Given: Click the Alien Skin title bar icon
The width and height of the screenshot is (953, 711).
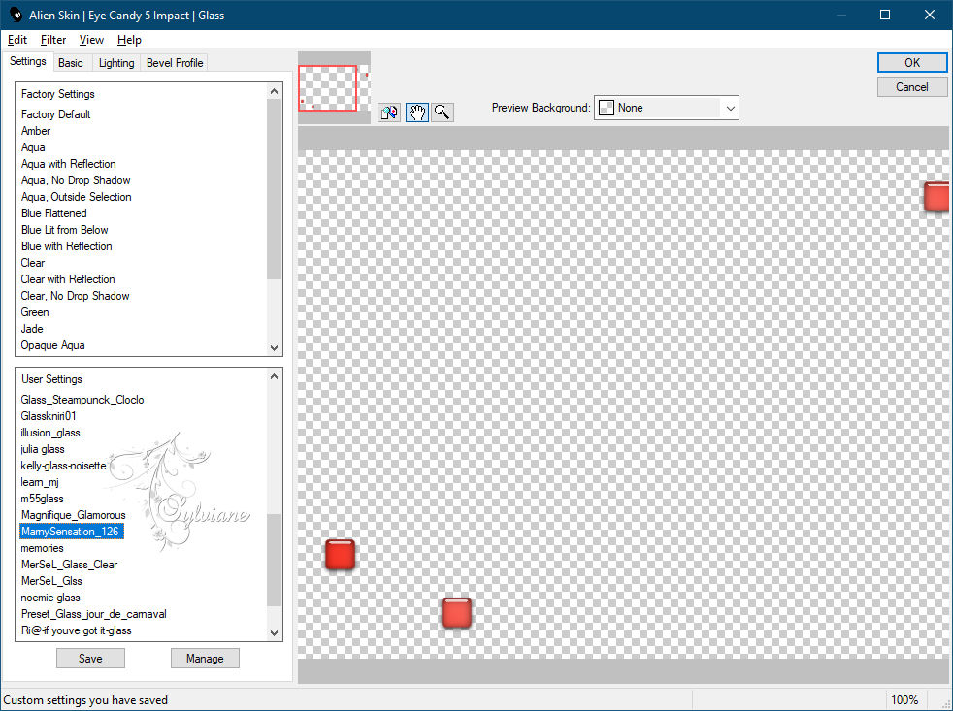Looking at the screenshot, I should [16, 15].
